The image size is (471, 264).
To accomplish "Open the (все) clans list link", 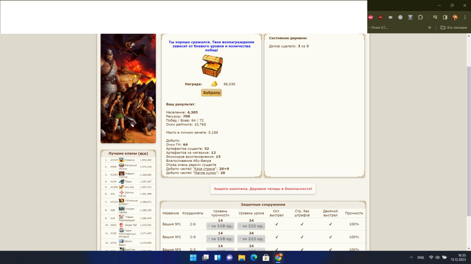I will click(x=143, y=153).
